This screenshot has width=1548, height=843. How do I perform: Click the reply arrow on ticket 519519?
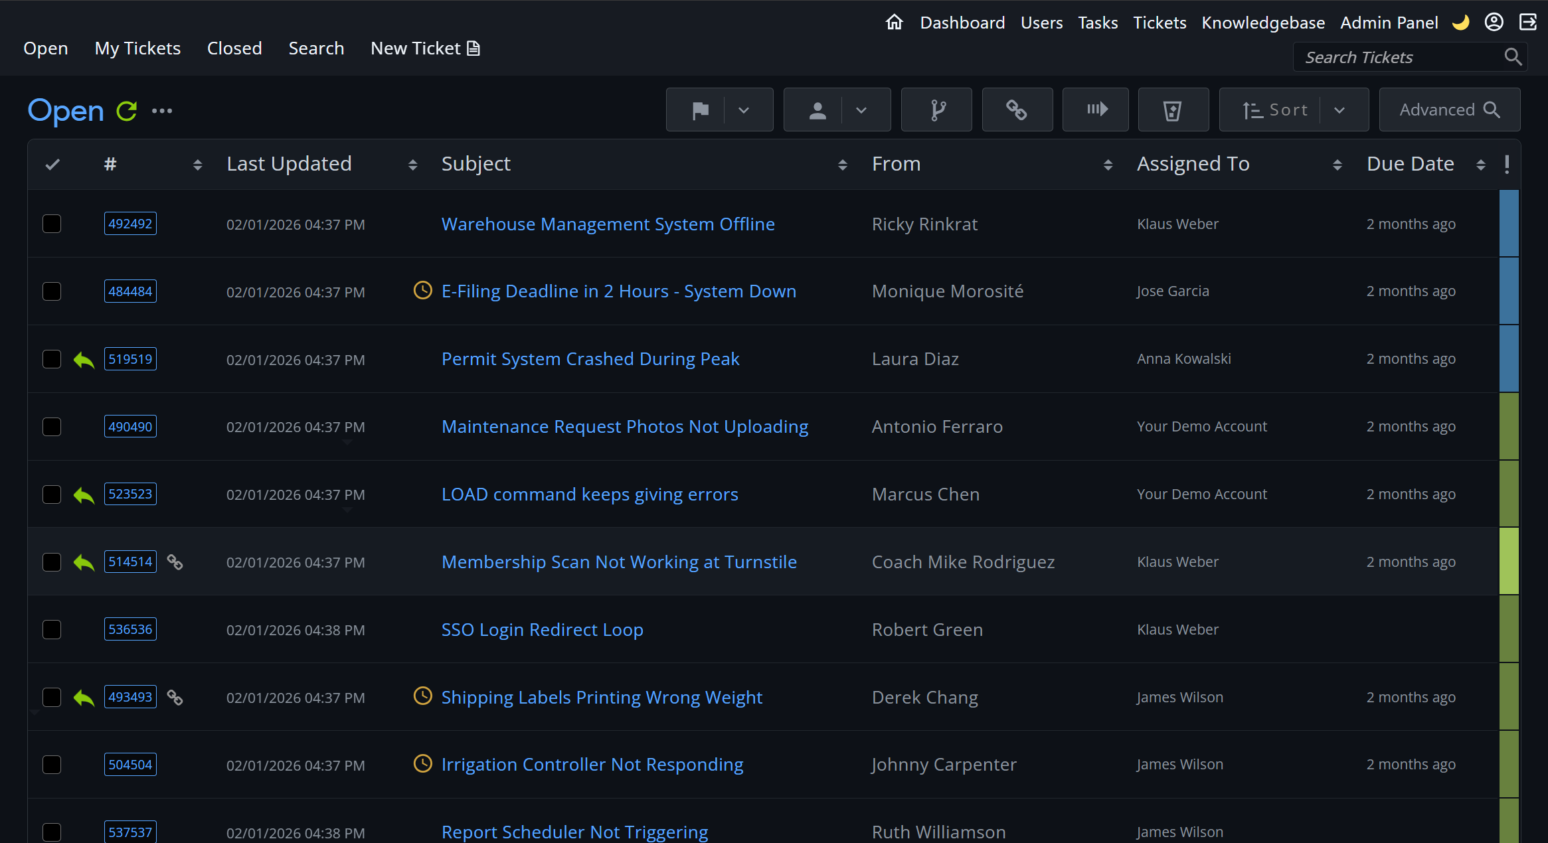84,360
